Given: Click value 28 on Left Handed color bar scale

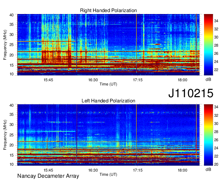Looking at the screenshot, I should coord(216,132).
